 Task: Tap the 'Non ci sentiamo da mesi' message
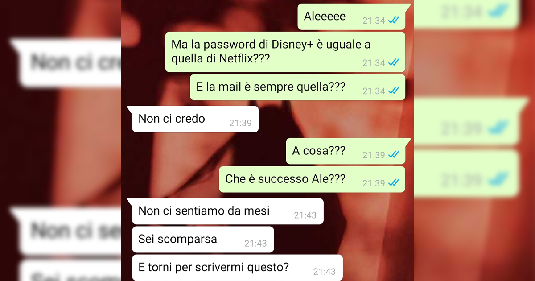226,211
